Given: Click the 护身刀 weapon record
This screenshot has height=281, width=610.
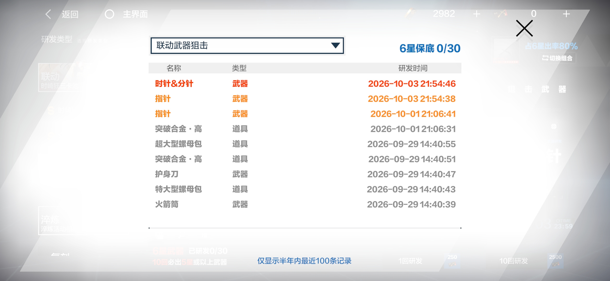Looking at the screenshot, I should tap(305, 174).
